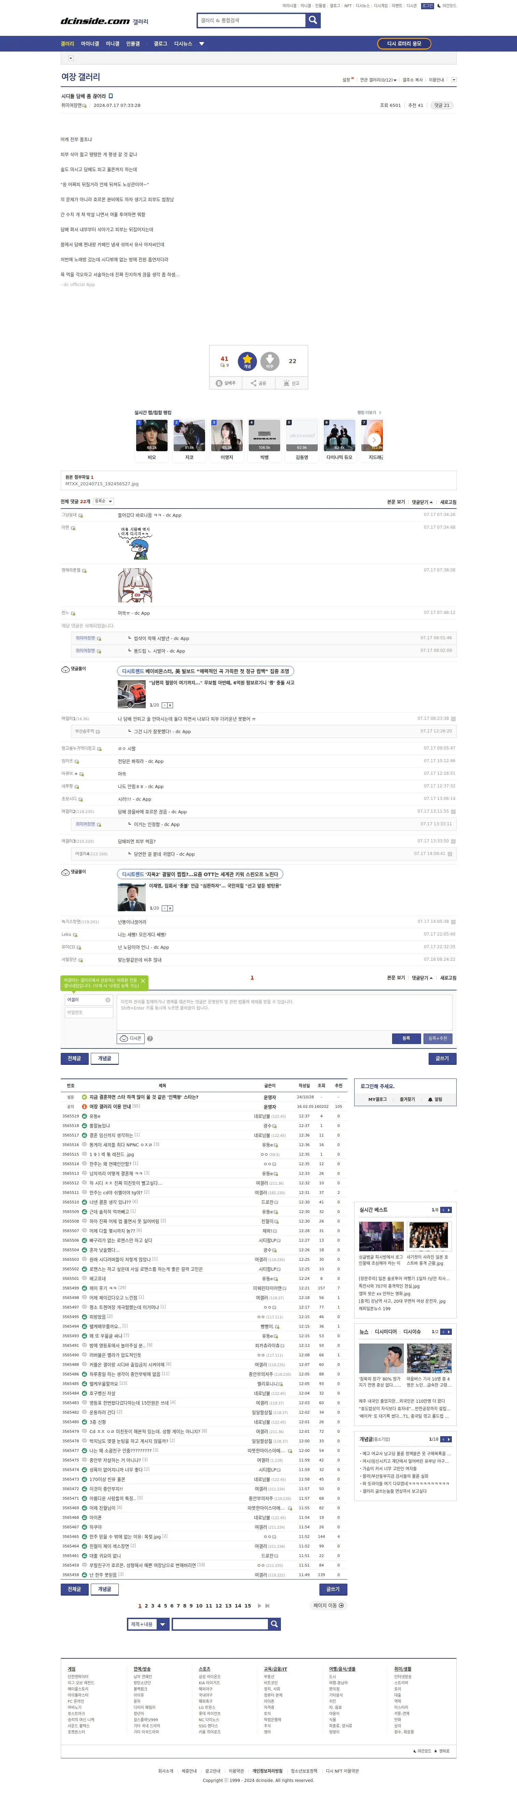
Task: Open the 여장 갤러리 이용 안내 notice
Action: 110,1107
